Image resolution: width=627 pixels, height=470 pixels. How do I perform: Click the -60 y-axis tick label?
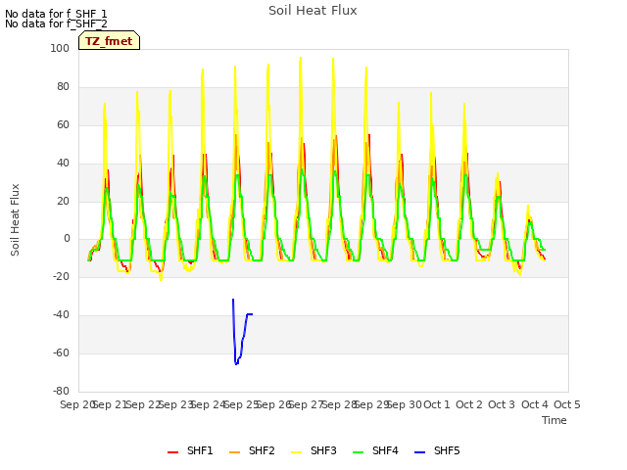click(x=61, y=352)
